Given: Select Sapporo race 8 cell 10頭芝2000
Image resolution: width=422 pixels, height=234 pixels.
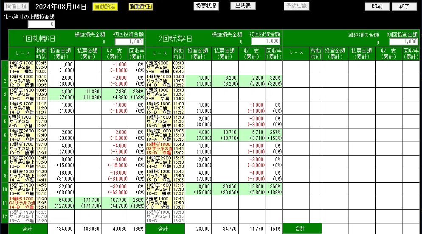Looking at the screenshot, I should point(22,162).
